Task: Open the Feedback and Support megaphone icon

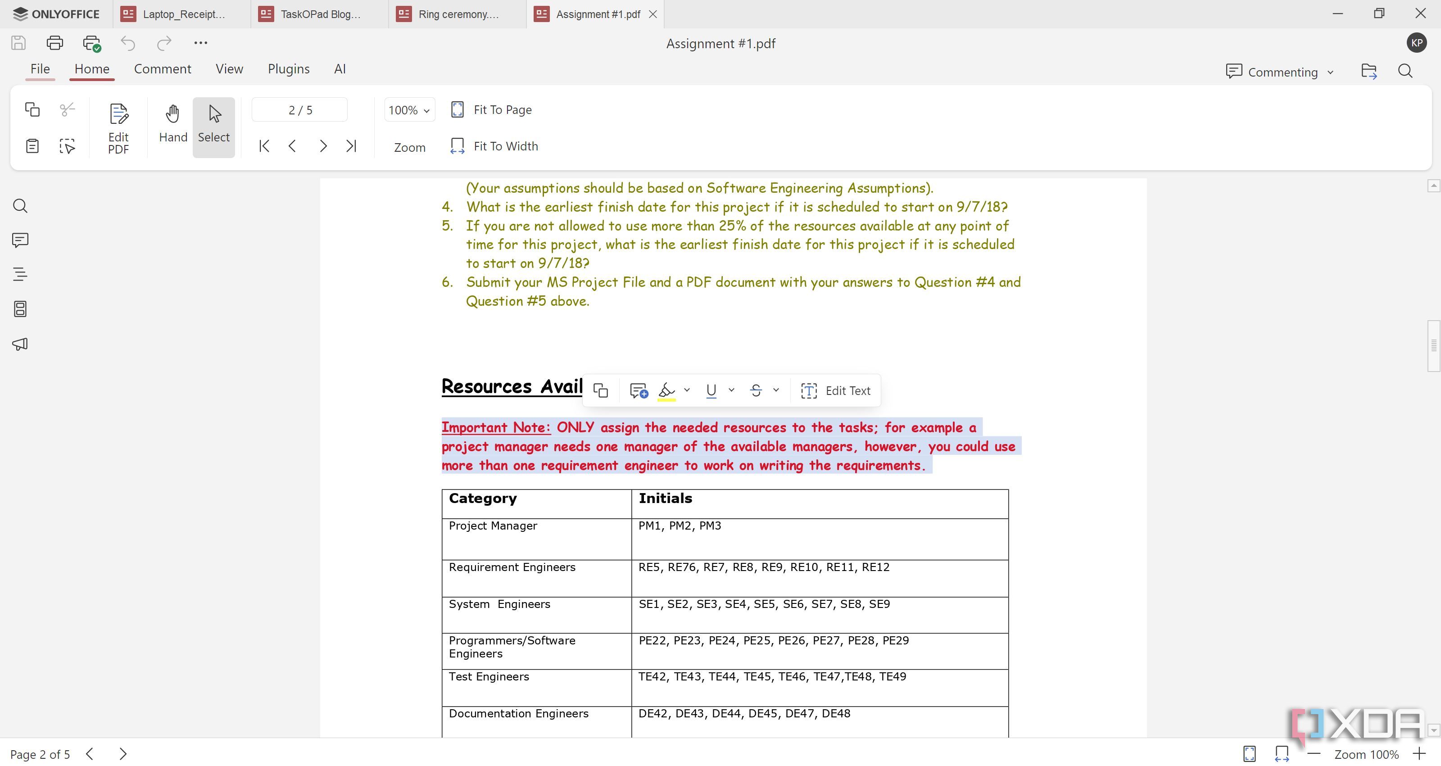Action: (20, 344)
